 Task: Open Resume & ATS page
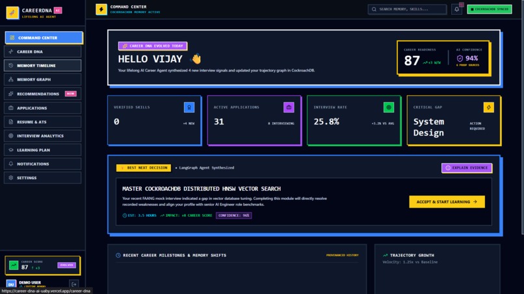click(42, 122)
